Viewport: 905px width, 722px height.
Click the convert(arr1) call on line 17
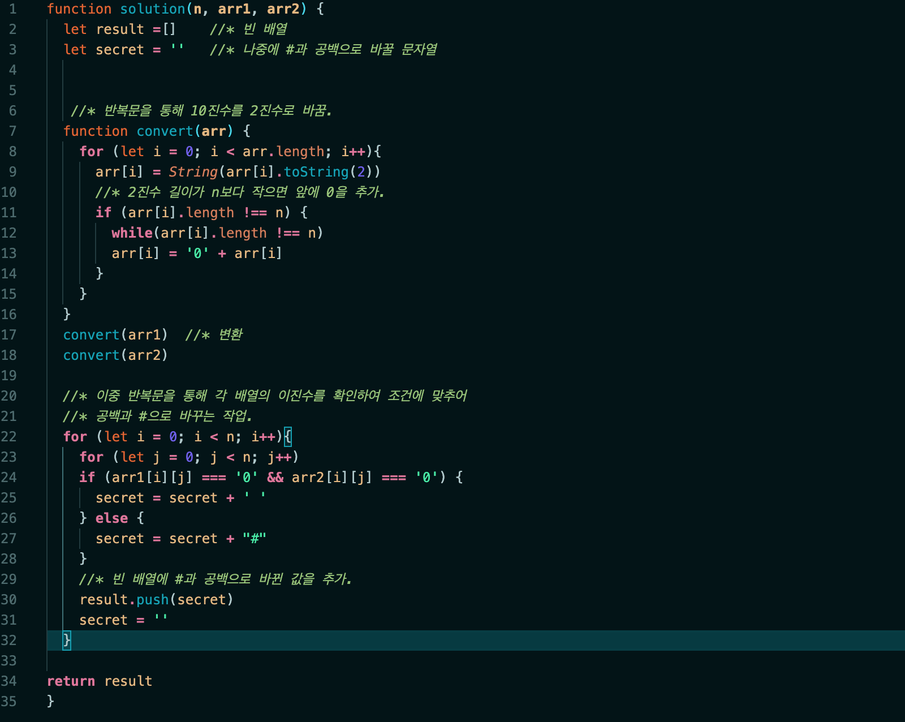tap(115, 335)
